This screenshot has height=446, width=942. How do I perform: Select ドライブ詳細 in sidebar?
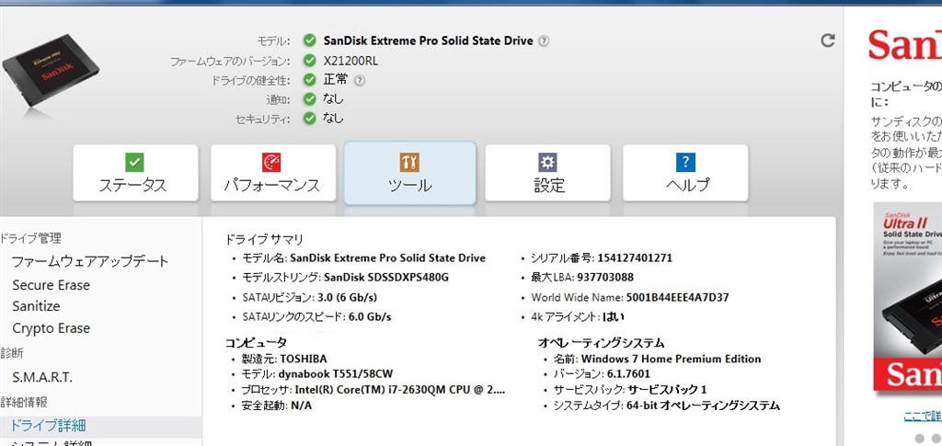tap(48, 426)
